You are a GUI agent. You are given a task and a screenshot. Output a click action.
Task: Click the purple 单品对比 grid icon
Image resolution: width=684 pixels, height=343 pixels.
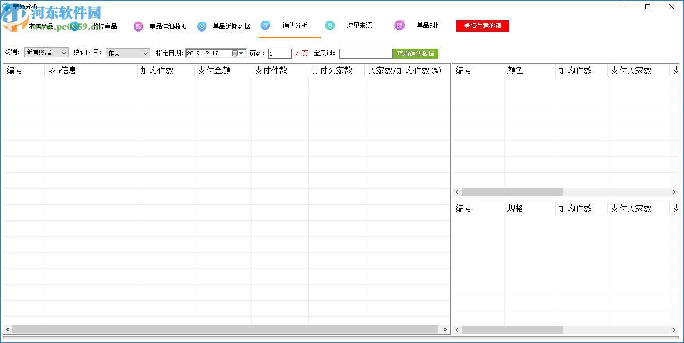tap(400, 25)
